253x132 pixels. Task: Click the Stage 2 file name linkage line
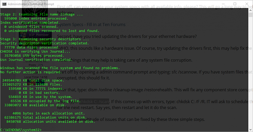pos(41,14)
